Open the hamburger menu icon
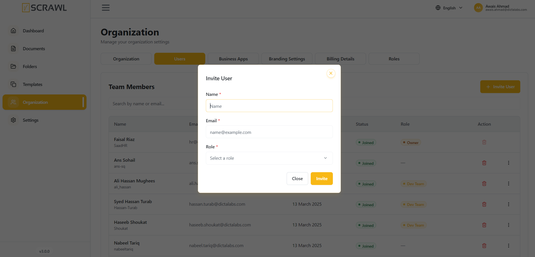 (106, 8)
